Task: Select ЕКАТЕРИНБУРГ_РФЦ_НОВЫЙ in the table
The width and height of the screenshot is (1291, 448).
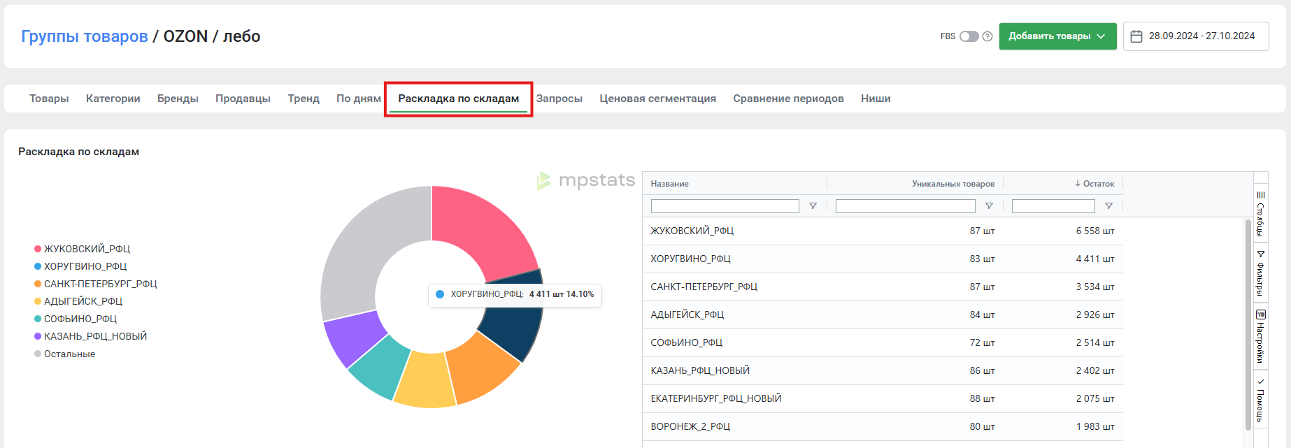Action: point(716,398)
